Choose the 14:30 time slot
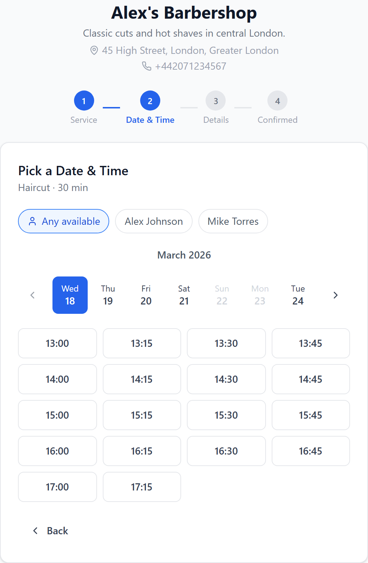This screenshot has width=368, height=563. (x=226, y=379)
